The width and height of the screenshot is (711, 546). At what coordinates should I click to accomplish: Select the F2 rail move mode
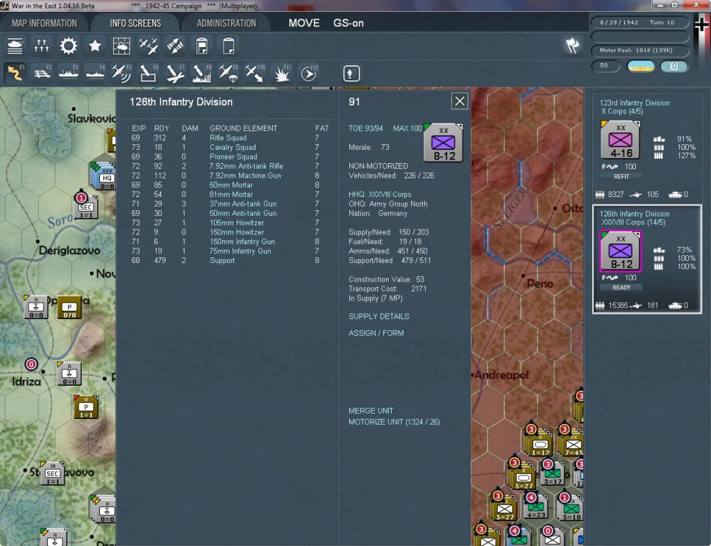click(42, 73)
